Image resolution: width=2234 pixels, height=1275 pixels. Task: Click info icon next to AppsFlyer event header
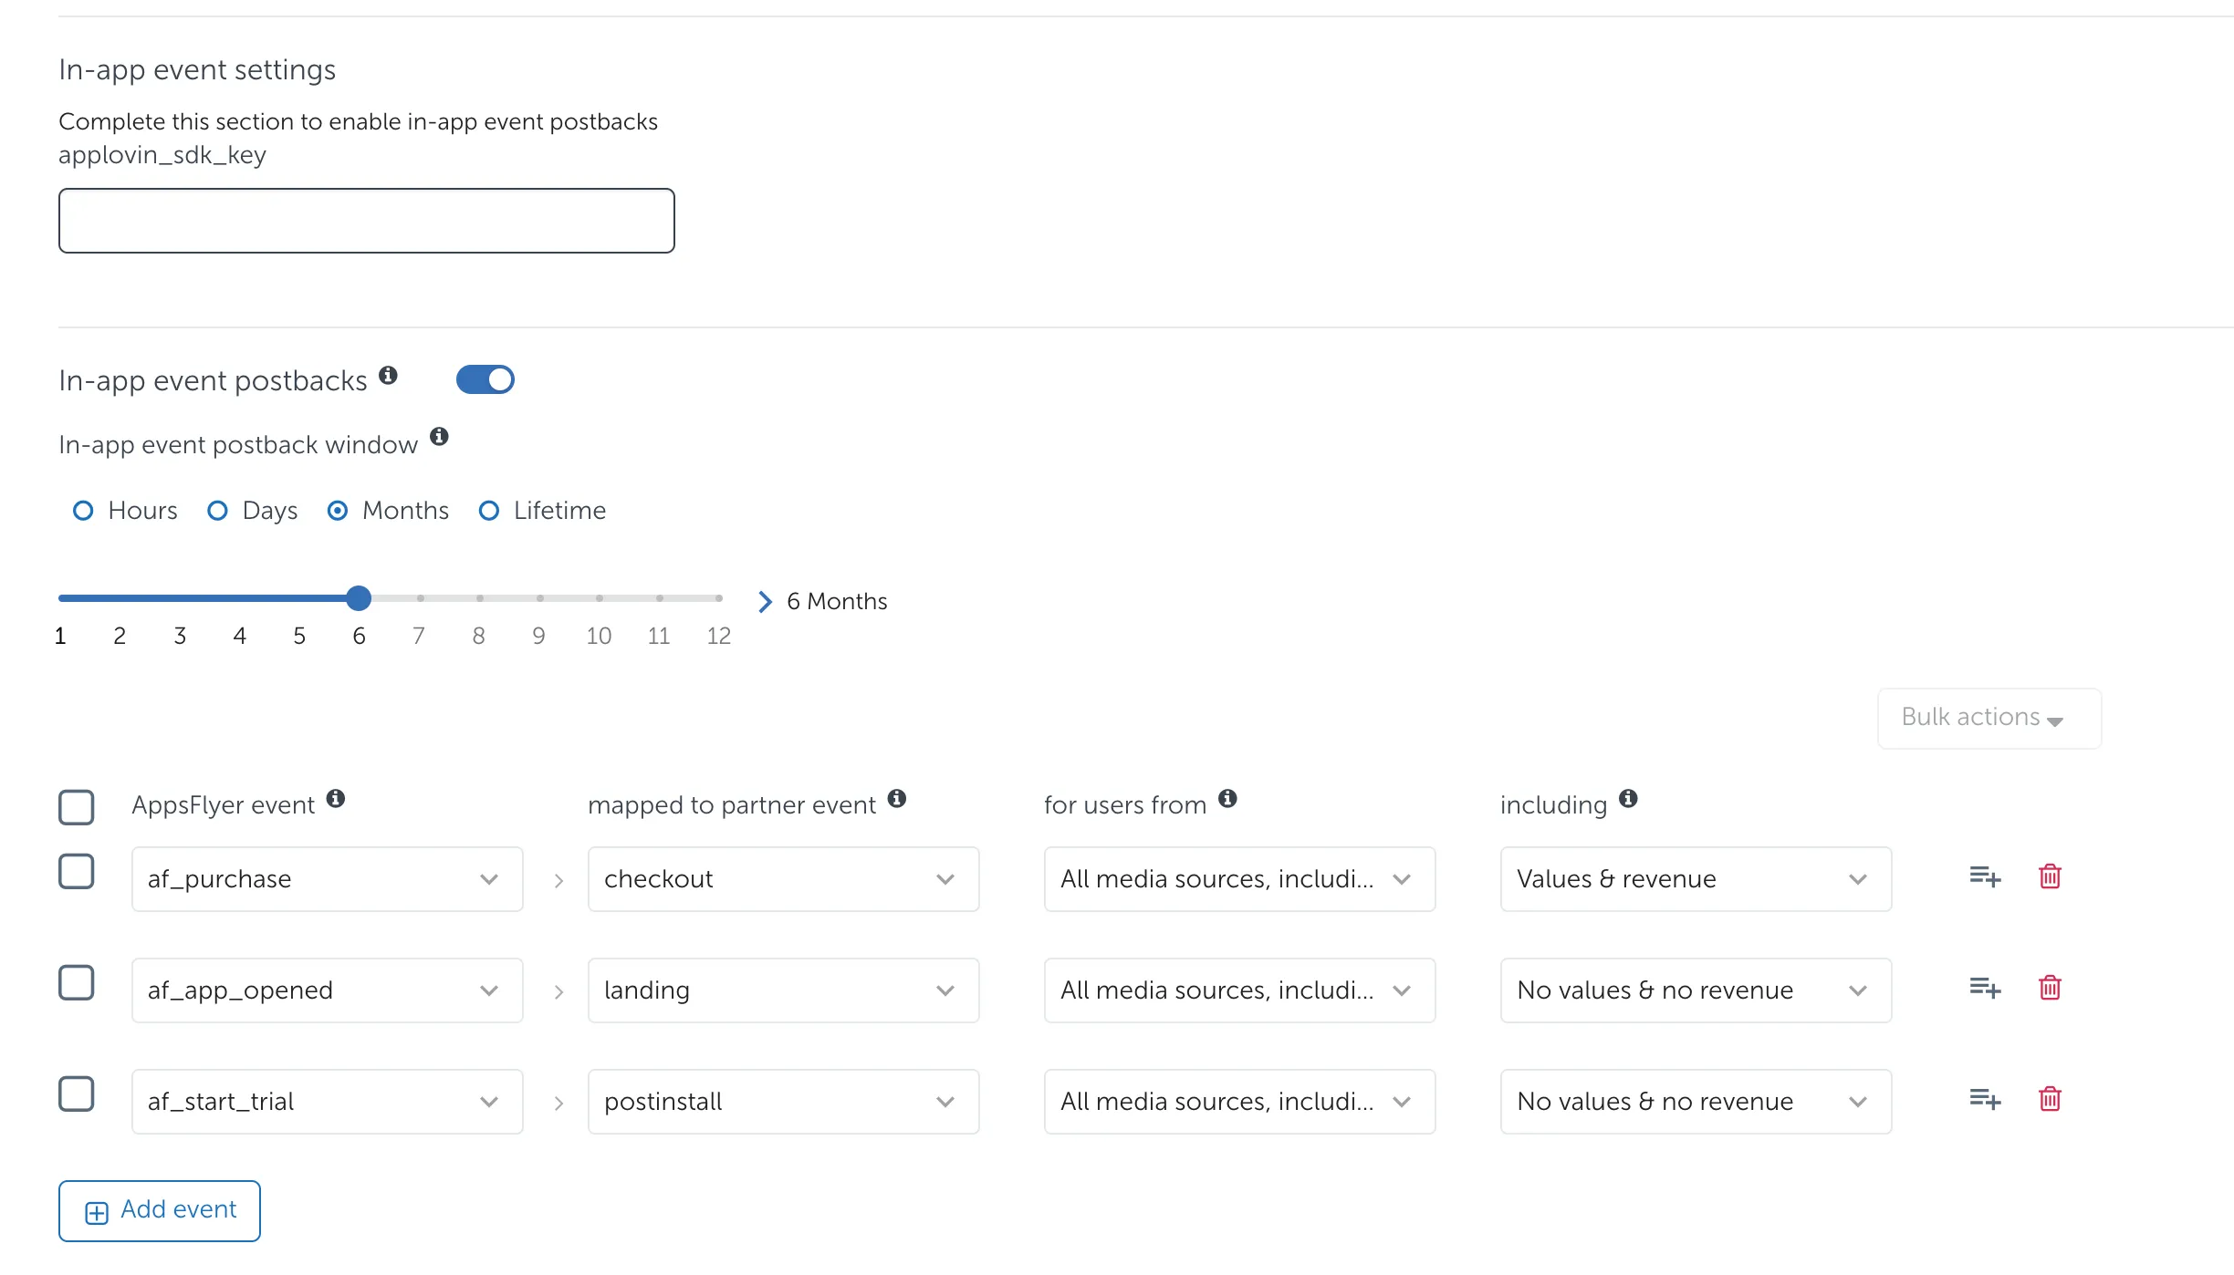(x=336, y=798)
